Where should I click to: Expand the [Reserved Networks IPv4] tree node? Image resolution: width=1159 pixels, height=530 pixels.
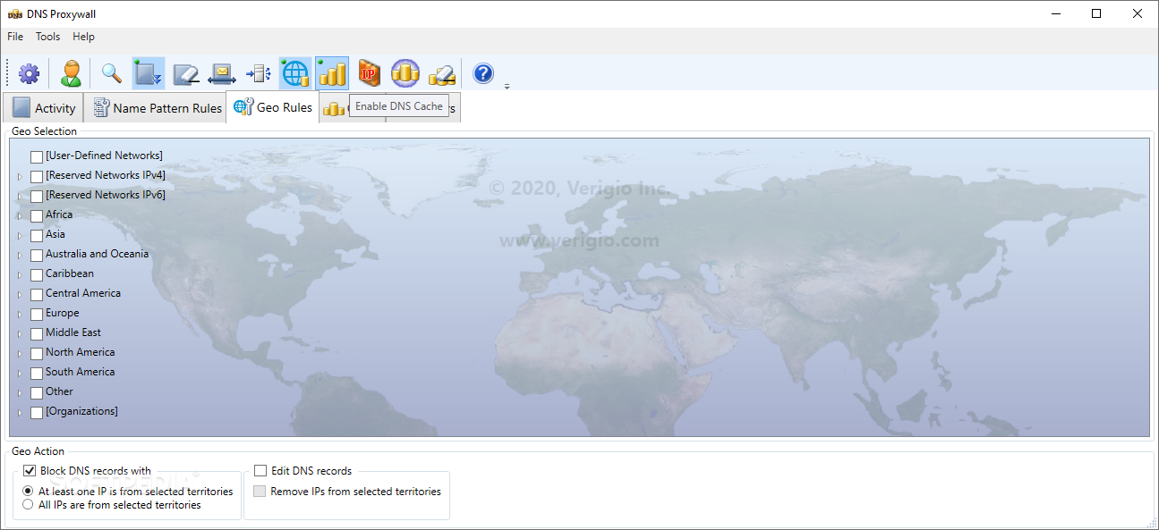(20, 176)
